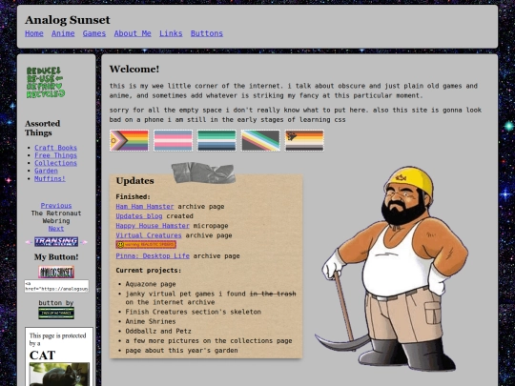
Task: Click 'The Retronaut Webring' text
Action: pos(56,217)
